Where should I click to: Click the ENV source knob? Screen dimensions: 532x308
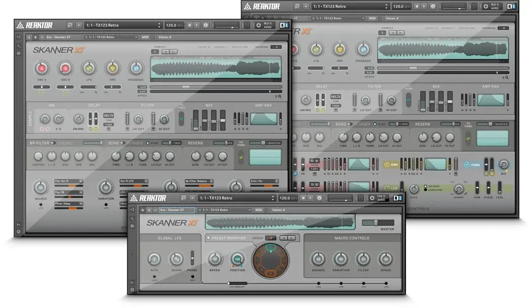(x=112, y=68)
